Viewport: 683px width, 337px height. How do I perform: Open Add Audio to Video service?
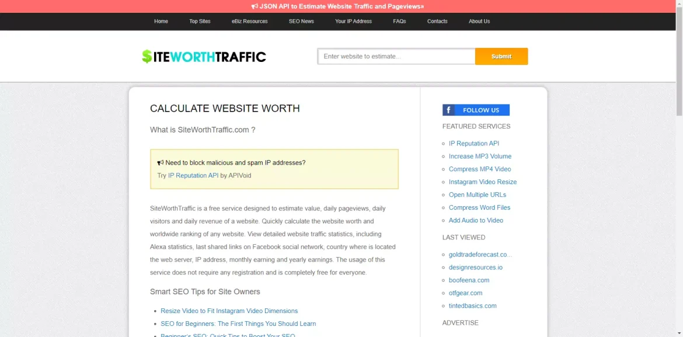tap(476, 221)
